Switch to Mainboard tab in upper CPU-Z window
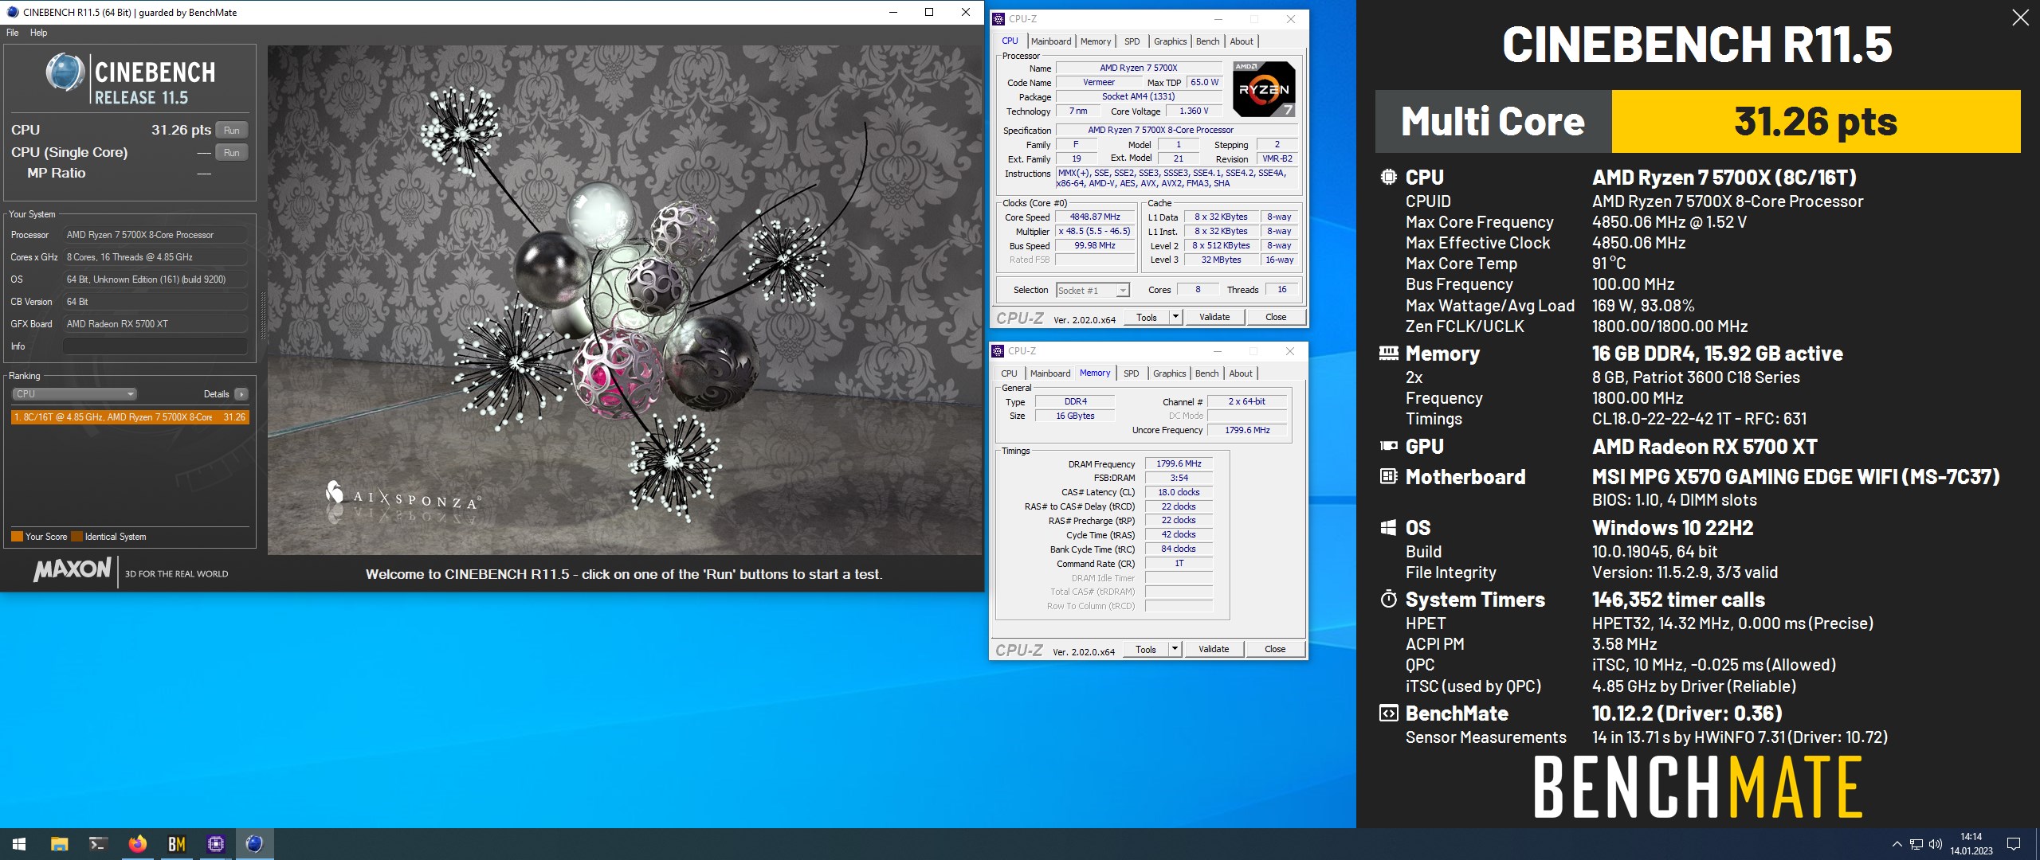This screenshot has height=860, width=2040. [1051, 41]
